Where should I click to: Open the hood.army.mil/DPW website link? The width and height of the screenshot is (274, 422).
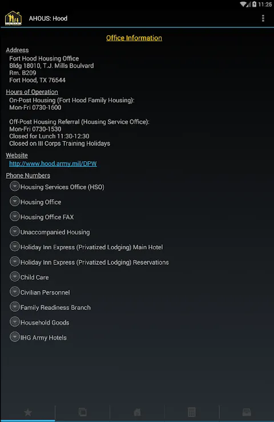(x=53, y=164)
